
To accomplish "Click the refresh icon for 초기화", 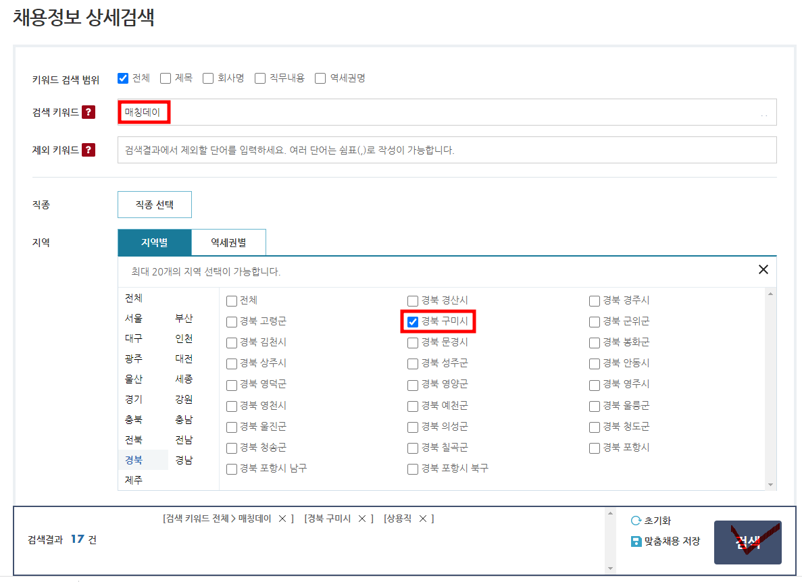I will (x=636, y=520).
